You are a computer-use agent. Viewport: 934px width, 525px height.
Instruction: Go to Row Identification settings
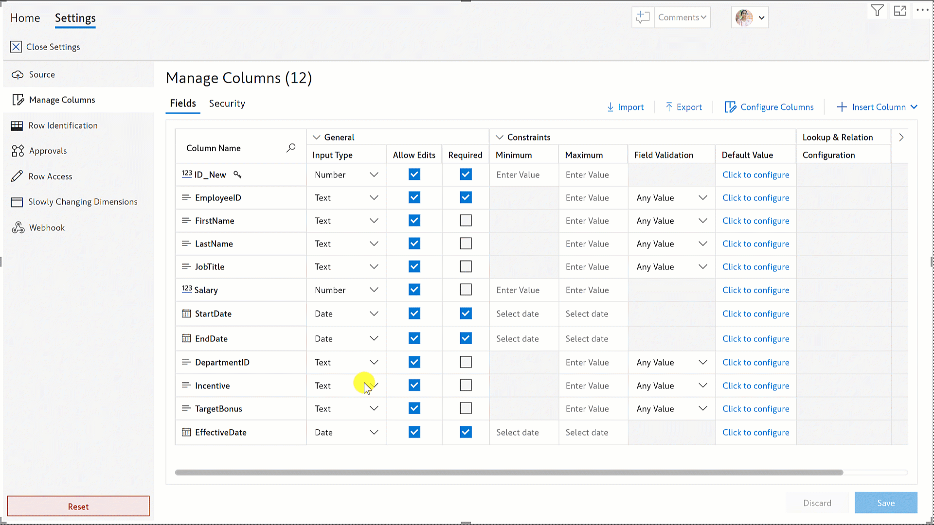point(63,125)
